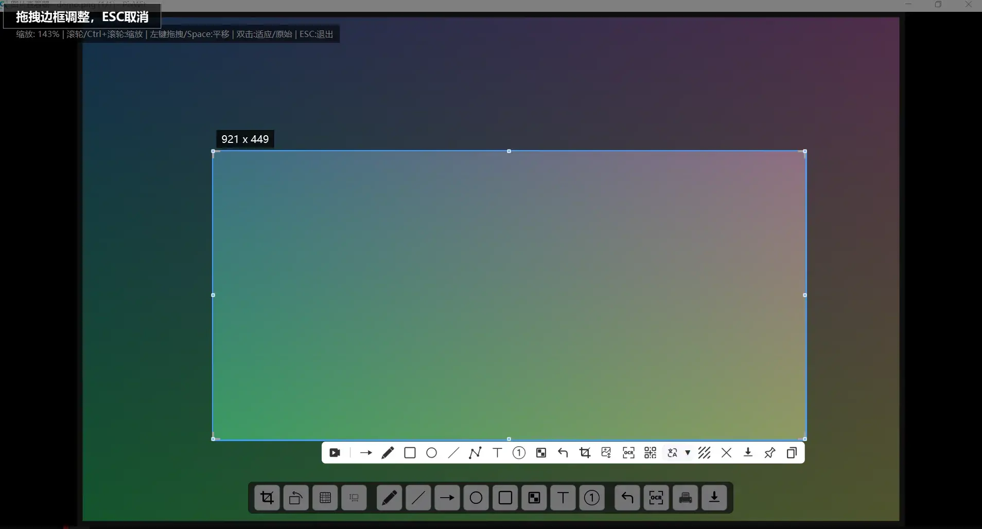
Task: Click the diagonal hatch lines icon in the white toolbar
Action: coord(704,453)
